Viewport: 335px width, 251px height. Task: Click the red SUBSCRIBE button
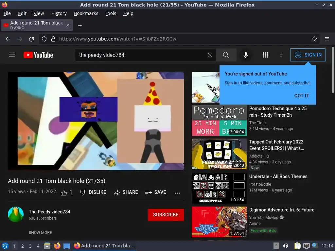click(x=166, y=215)
